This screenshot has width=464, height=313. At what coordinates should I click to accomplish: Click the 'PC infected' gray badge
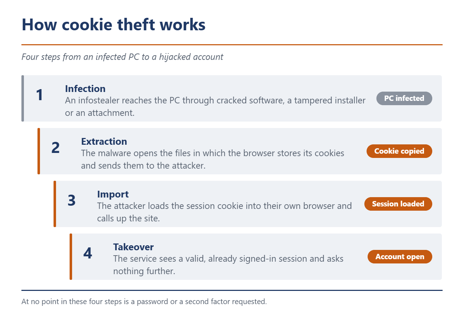click(404, 98)
